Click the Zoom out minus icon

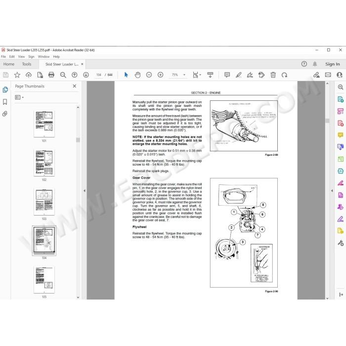click(x=149, y=75)
